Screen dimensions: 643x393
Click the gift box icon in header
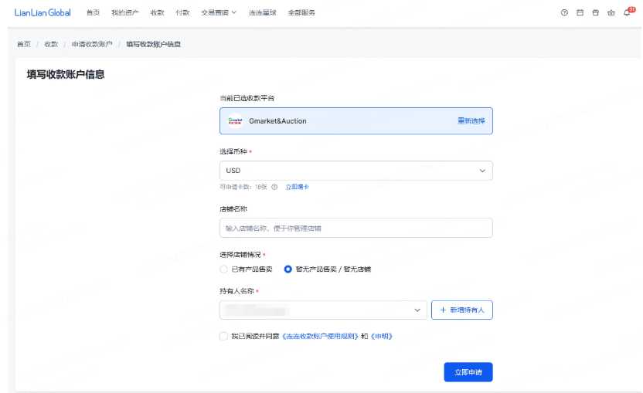594,13
